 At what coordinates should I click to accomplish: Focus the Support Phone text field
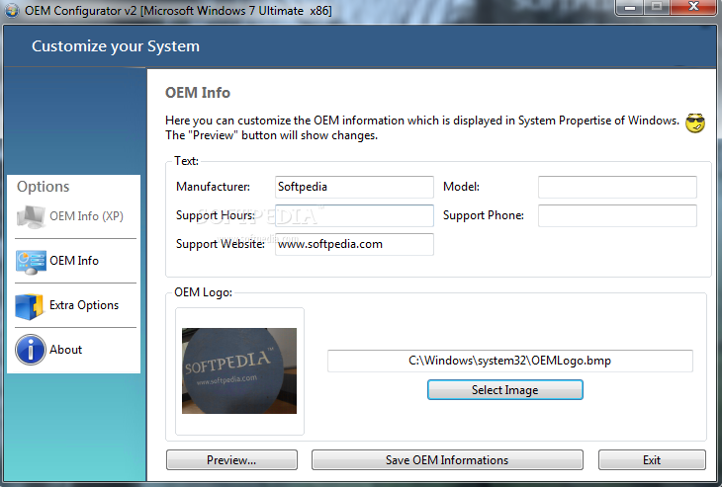point(617,215)
